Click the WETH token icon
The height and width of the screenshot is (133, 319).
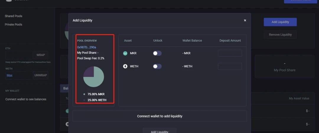pyautogui.click(x=125, y=66)
